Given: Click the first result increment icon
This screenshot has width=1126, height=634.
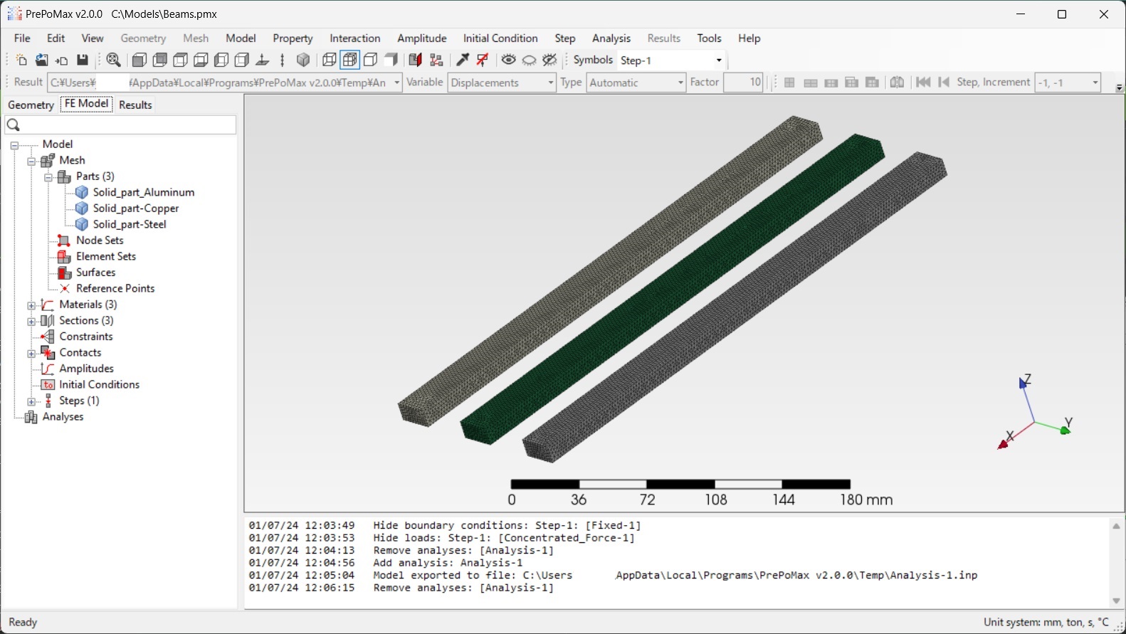Looking at the screenshot, I should [x=923, y=83].
